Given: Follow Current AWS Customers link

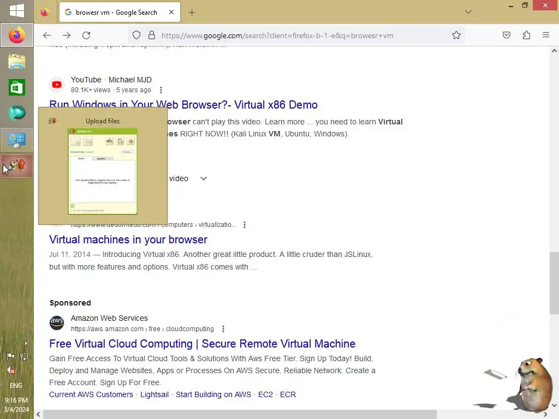Looking at the screenshot, I should (91, 394).
